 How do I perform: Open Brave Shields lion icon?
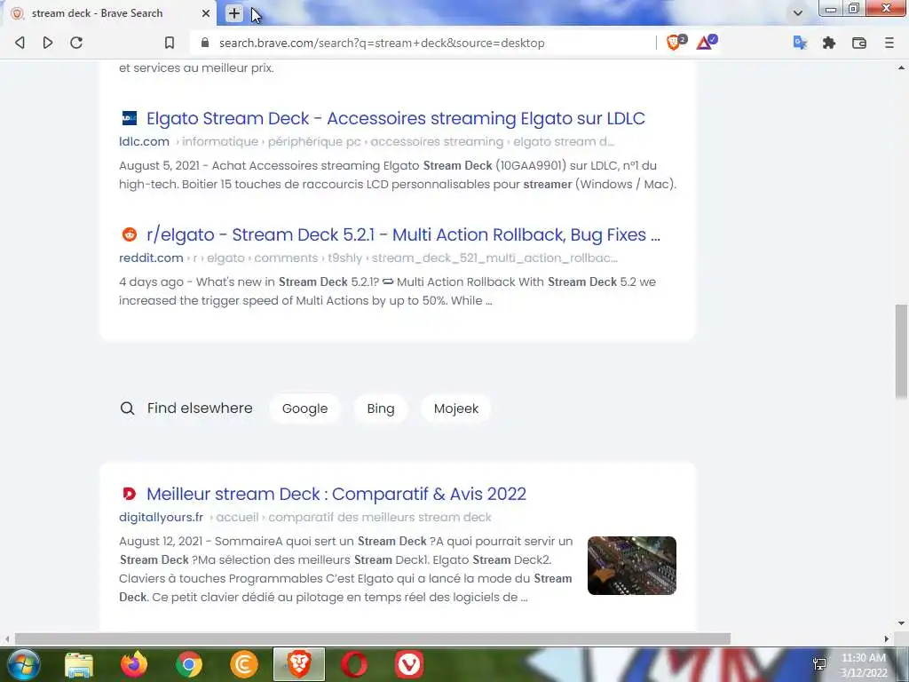click(675, 42)
